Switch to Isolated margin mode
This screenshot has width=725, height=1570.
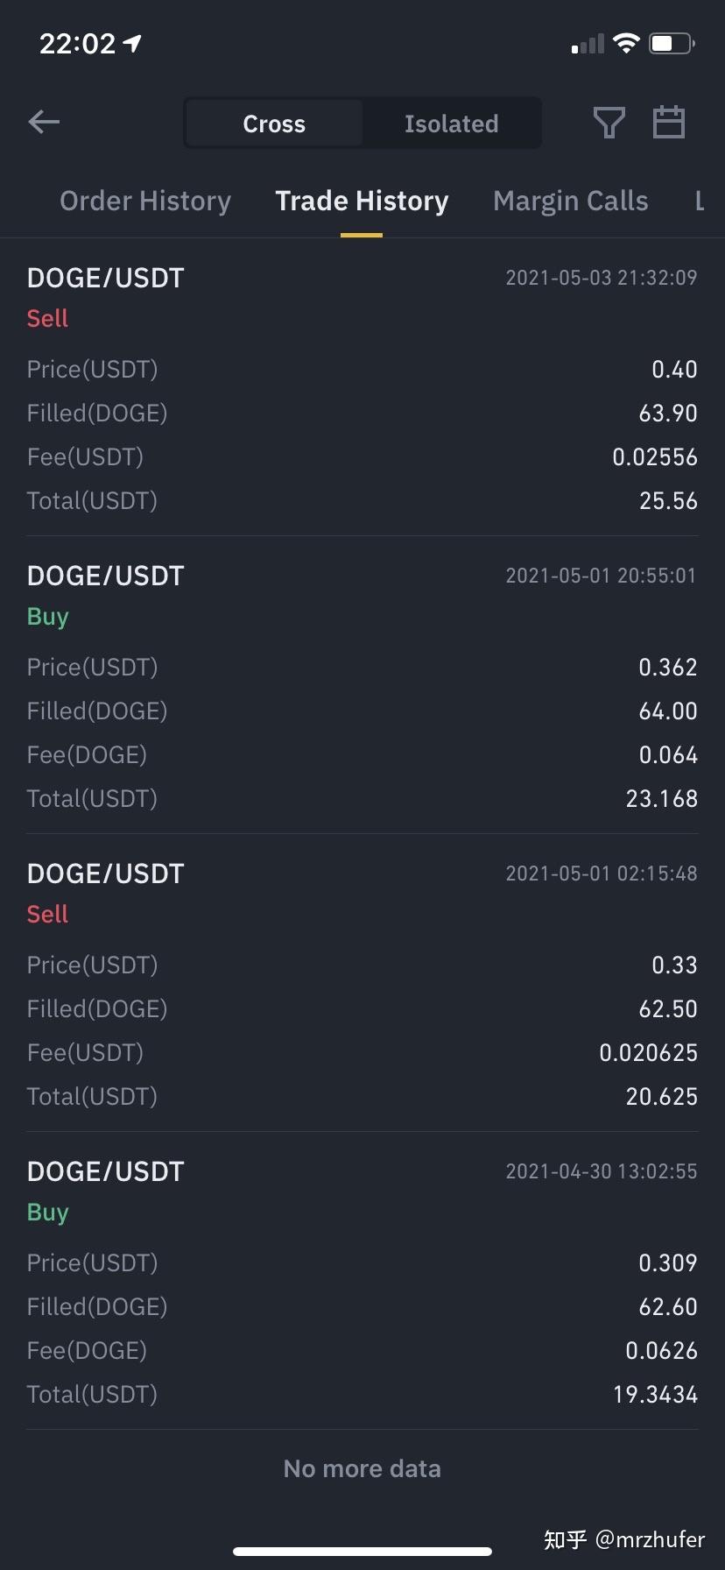[x=452, y=124]
